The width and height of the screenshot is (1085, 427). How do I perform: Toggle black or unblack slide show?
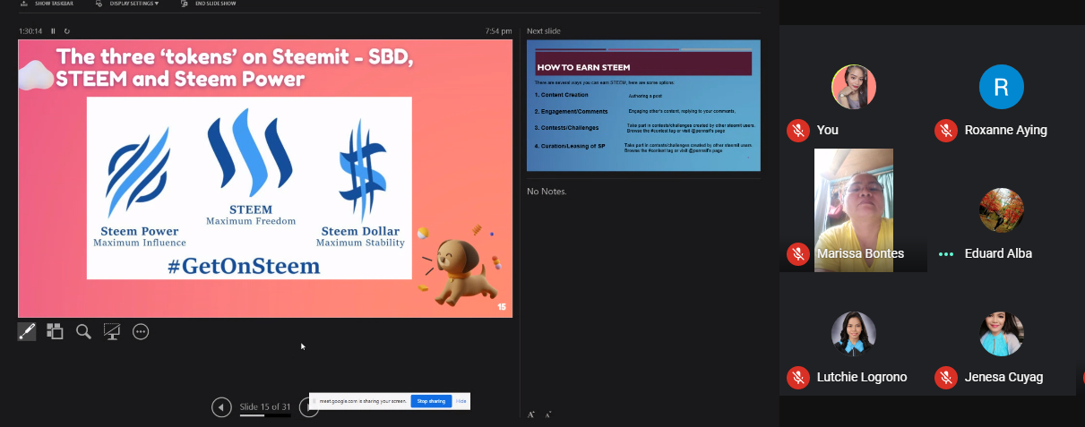tap(112, 331)
